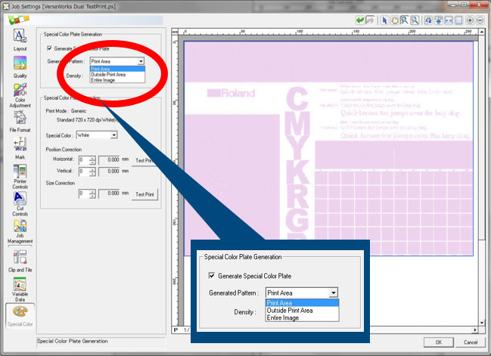This screenshot has width=491, height=356.
Task: Select the Clip and Tile icon
Action: click(x=20, y=261)
